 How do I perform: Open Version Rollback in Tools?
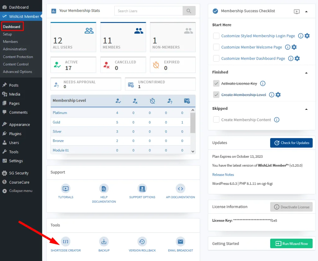[142, 241]
